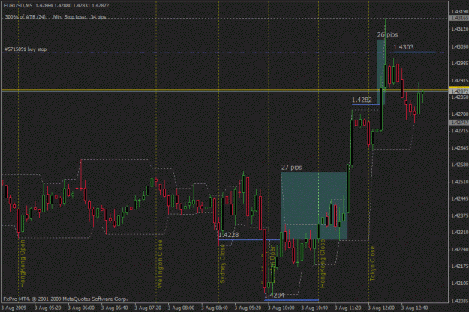Click the '3 Aug 11:20' time axis label

348,308
